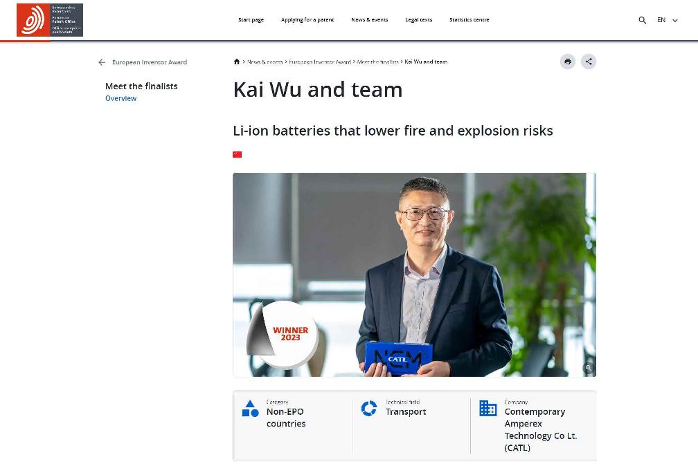Expand the EN language dropdown
The height and width of the screenshot is (466, 698).
point(668,20)
